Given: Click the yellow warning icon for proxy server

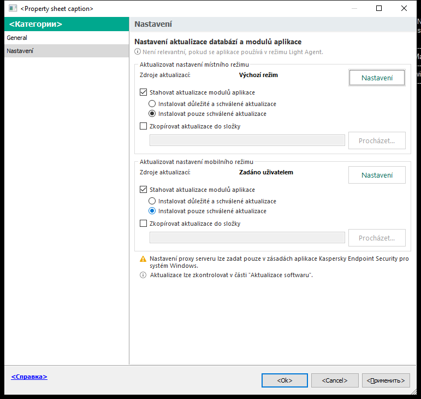Looking at the screenshot, I should tap(143, 259).
